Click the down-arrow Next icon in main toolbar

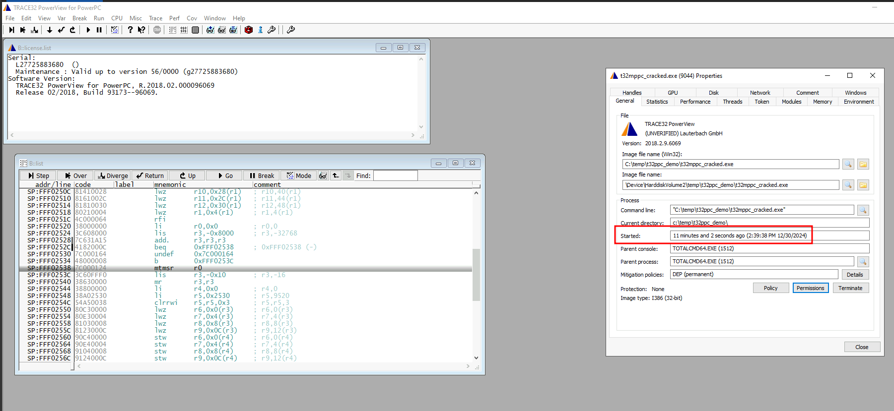(x=50, y=30)
